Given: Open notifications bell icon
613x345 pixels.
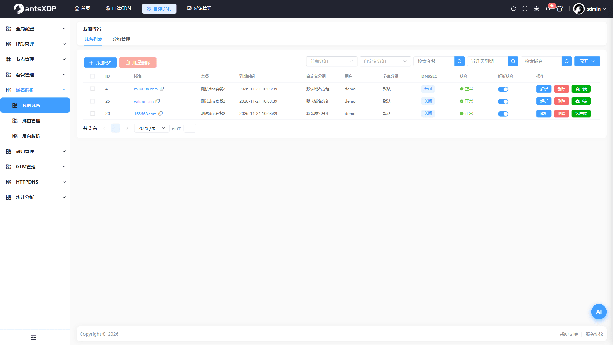Looking at the screenshot, I should click(x=548, y=9).
